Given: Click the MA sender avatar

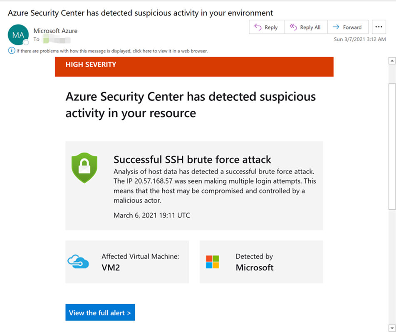Looking at the screenshot, I should 18,35.
